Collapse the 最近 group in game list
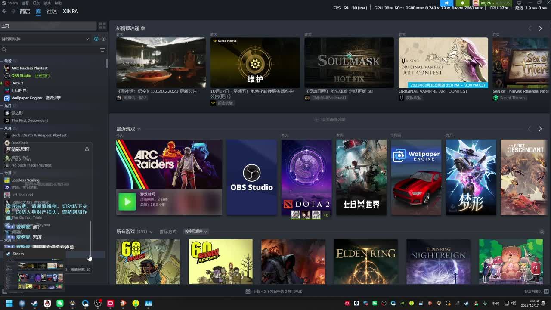The height and width of the screenshot is (310, 551). point(2,61)
